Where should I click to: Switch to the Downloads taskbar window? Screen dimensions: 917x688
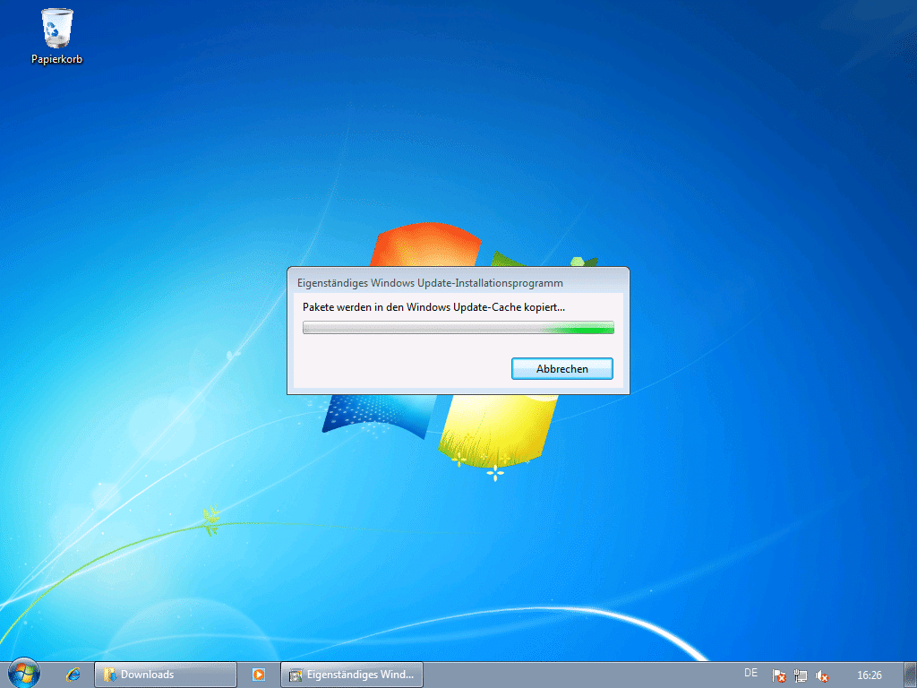(166, 675)
